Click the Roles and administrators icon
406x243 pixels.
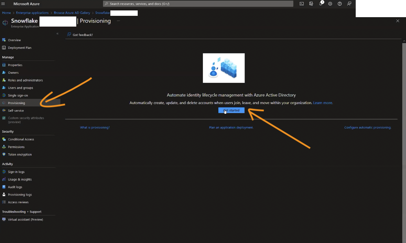pyautogui.click(x=4, y=80)
